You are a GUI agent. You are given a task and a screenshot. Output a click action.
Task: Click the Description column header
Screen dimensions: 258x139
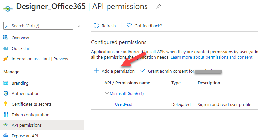click(x=209, y=83)
